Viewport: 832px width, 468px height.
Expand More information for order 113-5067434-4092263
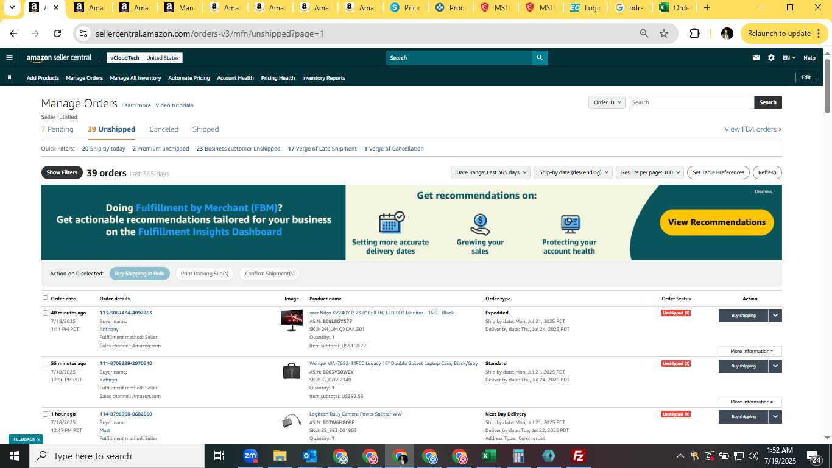point(750,351)
